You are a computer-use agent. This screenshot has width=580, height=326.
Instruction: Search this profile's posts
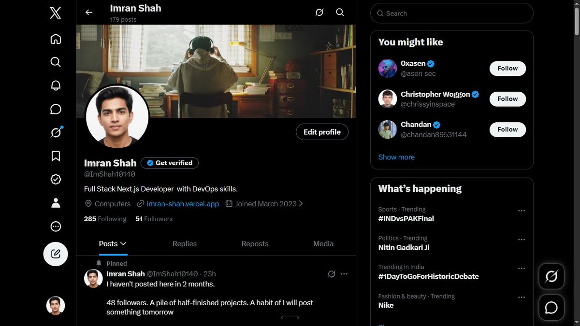(x=340, y=13)
